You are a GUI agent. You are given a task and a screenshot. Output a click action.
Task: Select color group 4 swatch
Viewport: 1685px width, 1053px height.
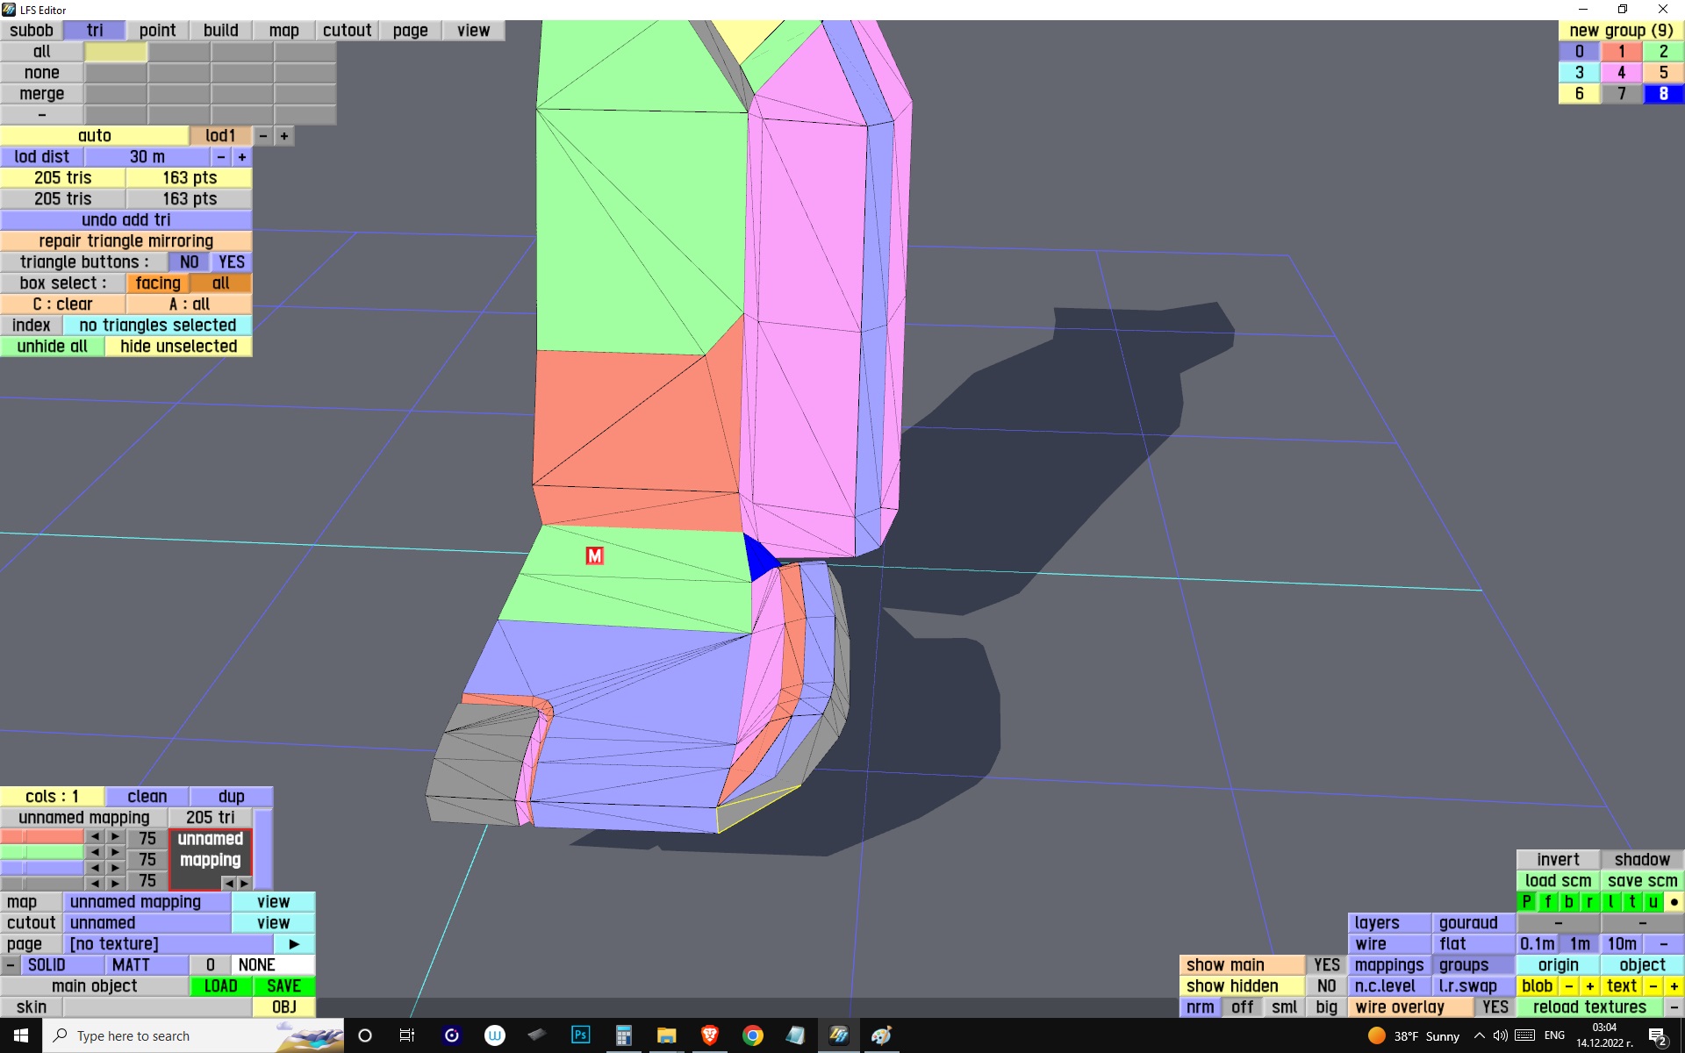click(1621, 73)
